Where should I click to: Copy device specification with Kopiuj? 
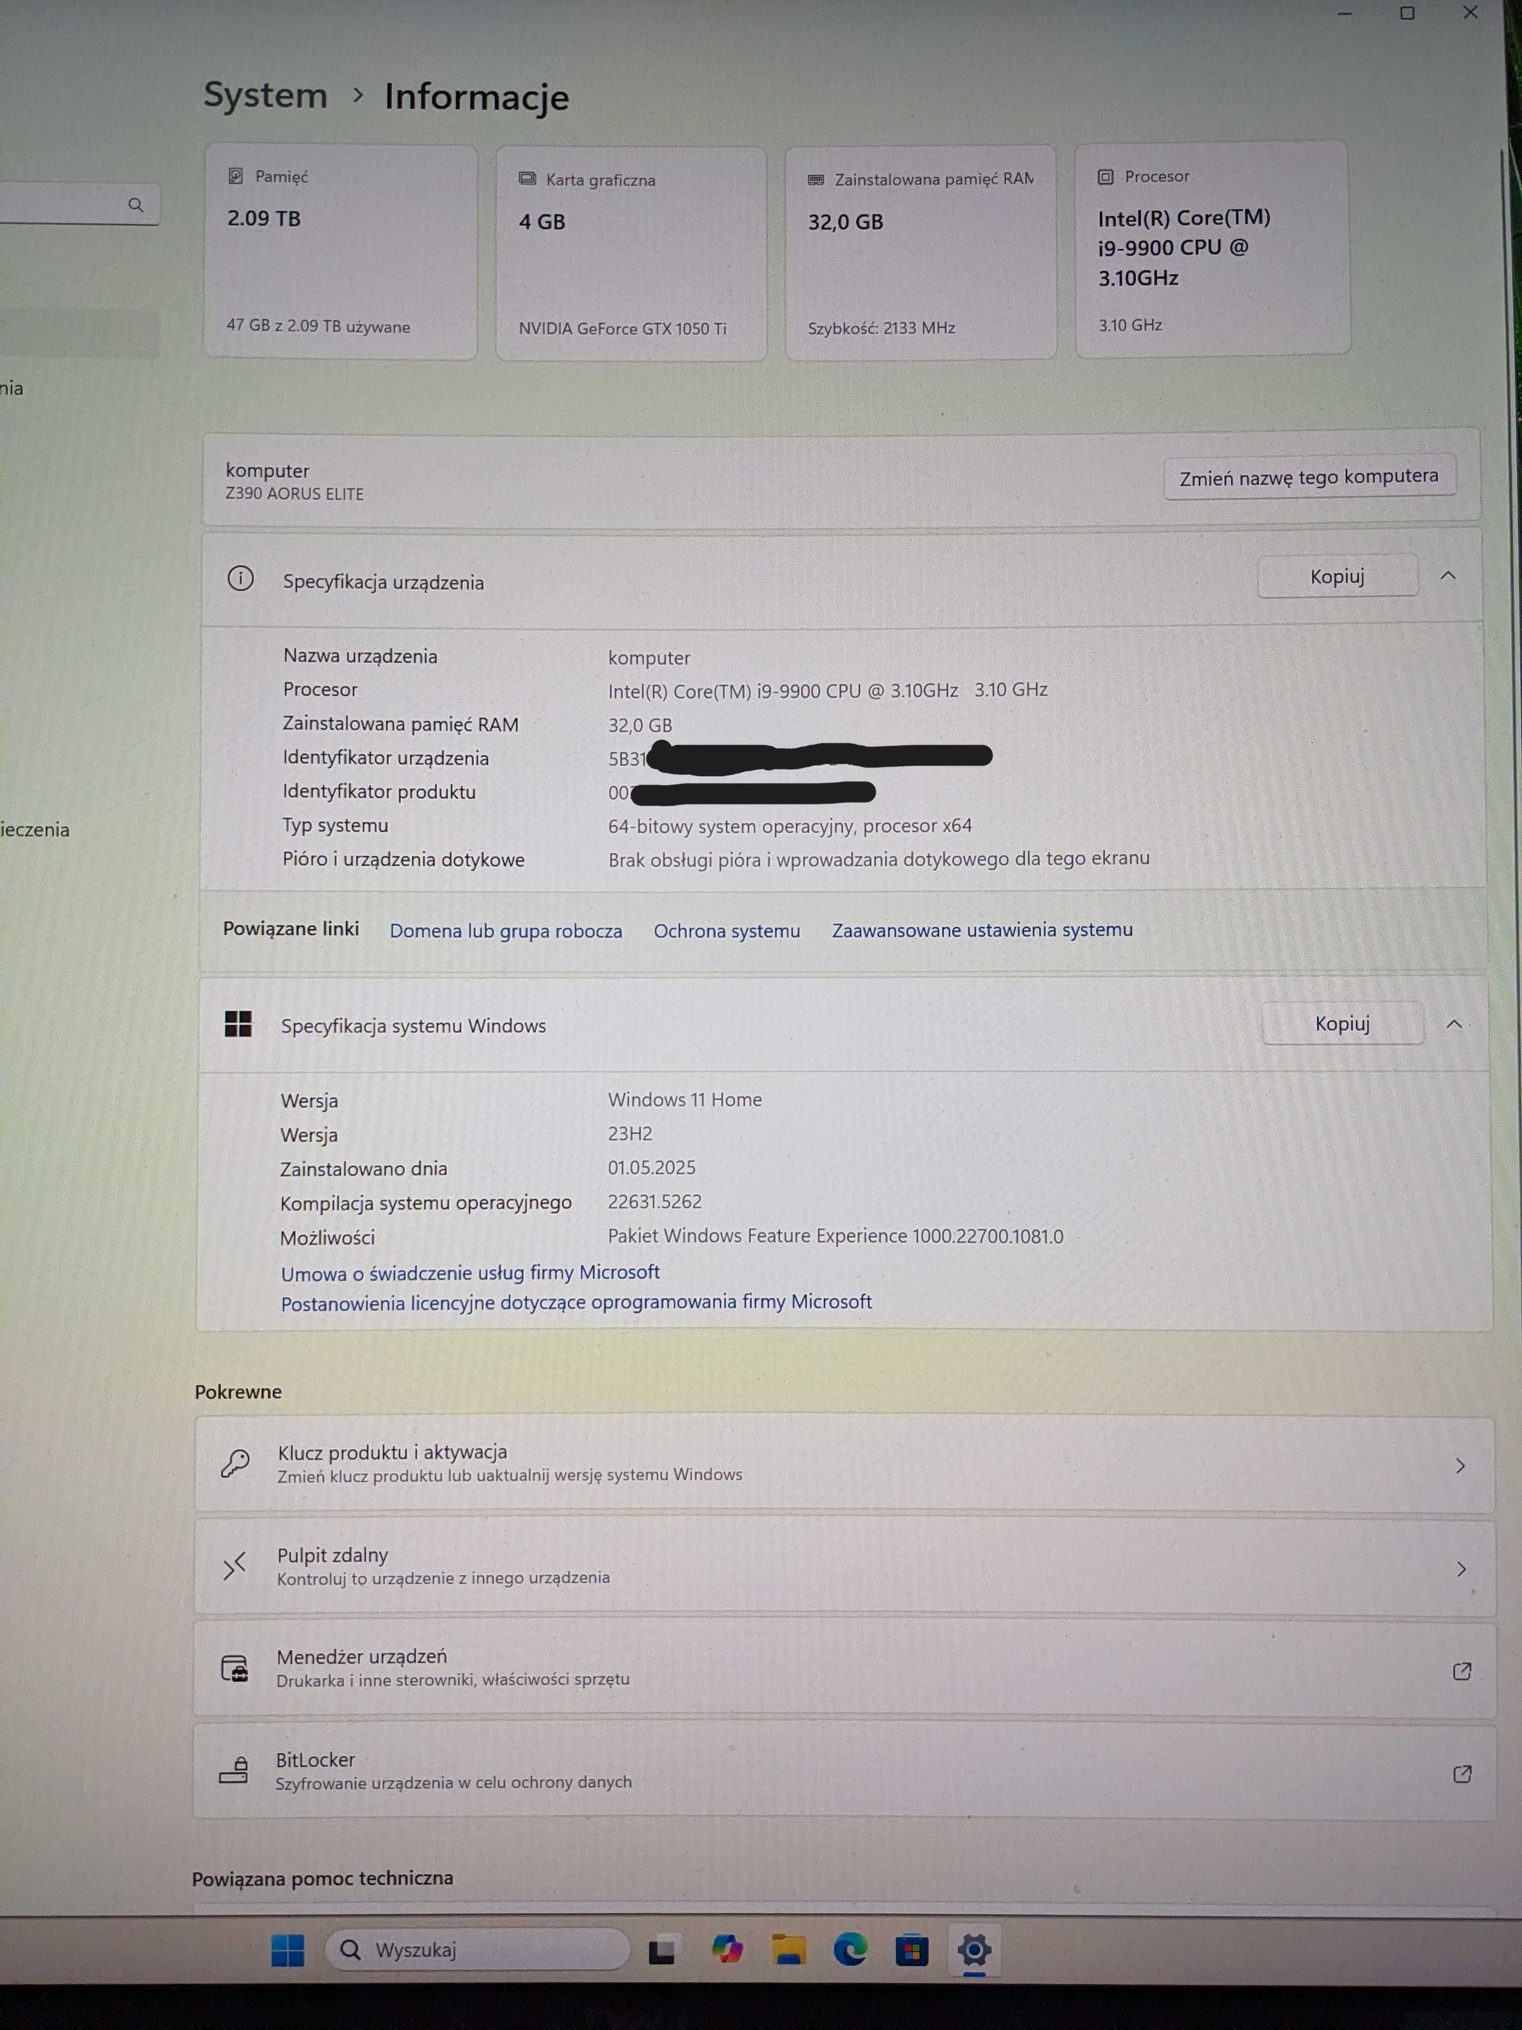(1337, 576)
